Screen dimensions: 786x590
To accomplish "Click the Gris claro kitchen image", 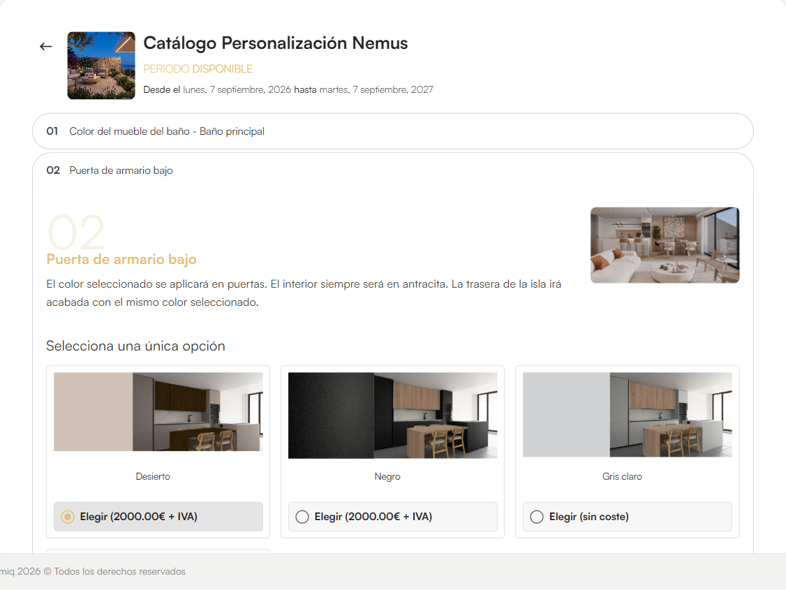I will click(627, 415).
